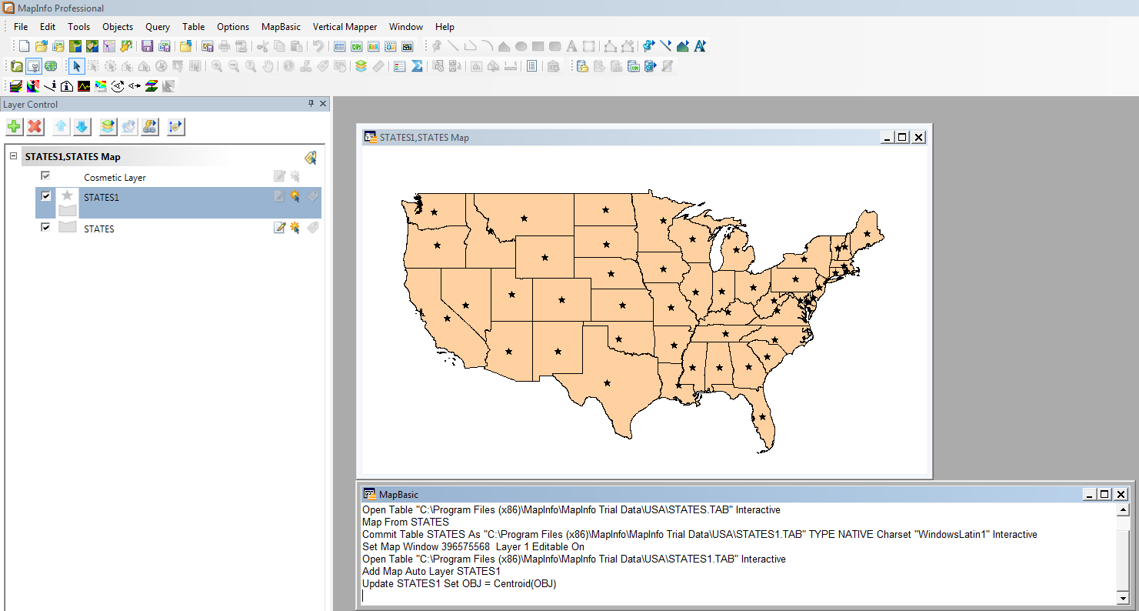Select the Cosmetic Layer entry
The image size is (1139, 611).
point(115,178)
